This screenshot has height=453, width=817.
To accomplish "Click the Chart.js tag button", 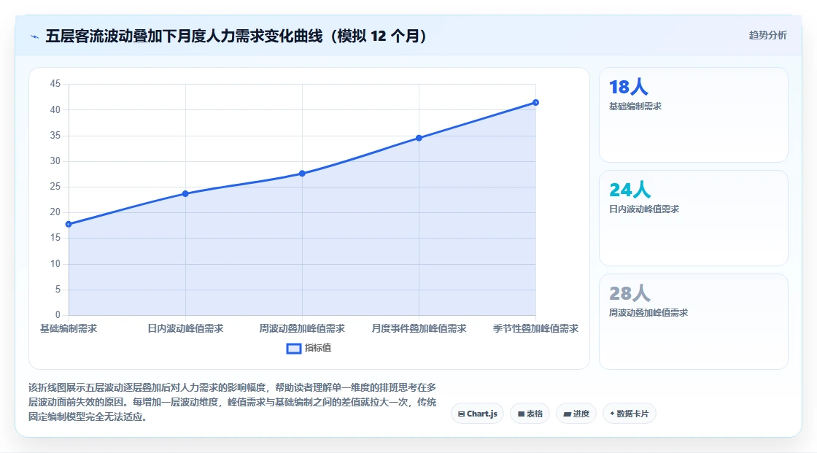I will [477, 414].
